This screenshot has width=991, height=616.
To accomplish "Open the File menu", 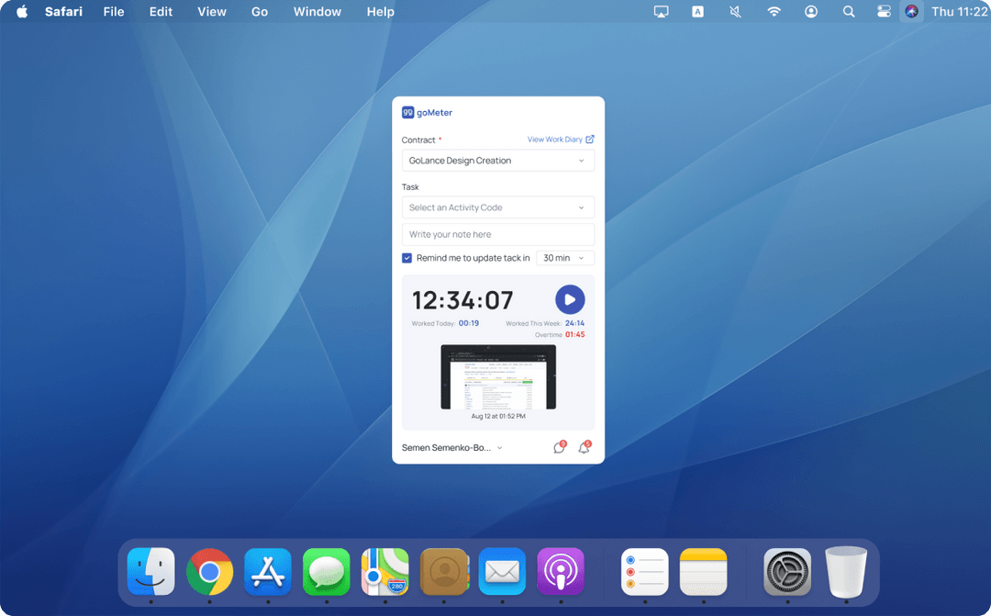I will point(113,12).
